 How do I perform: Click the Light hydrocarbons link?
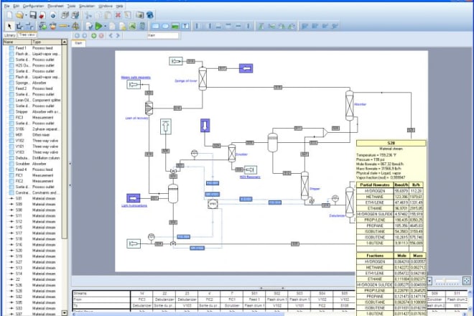pyautogui.click(x=134, y=205)
